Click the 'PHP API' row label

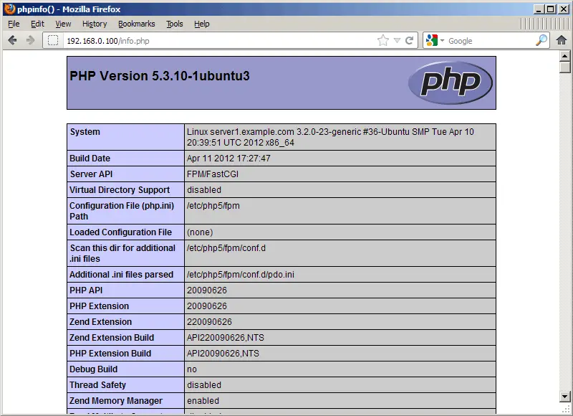[x=86, y=290]
